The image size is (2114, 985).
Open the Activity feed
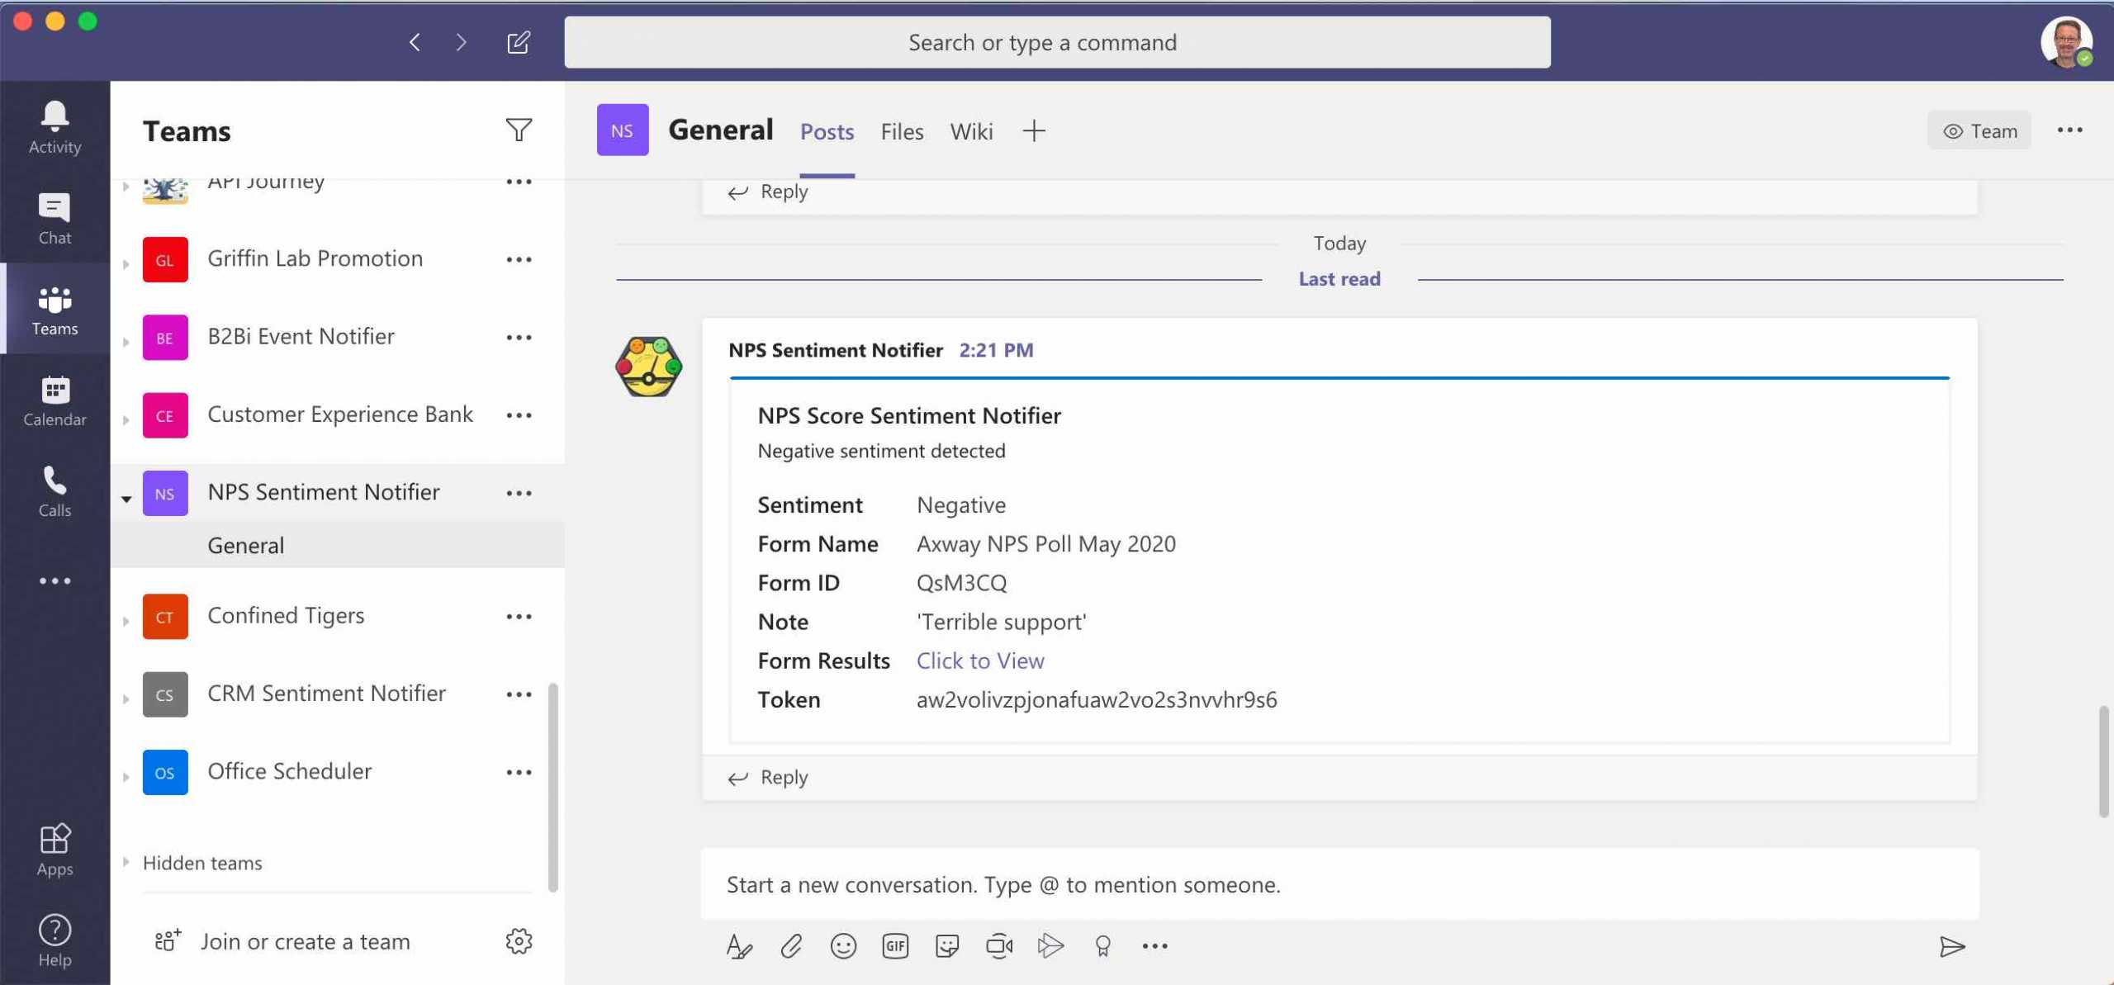pyautogui.click(x=55, y=127)
